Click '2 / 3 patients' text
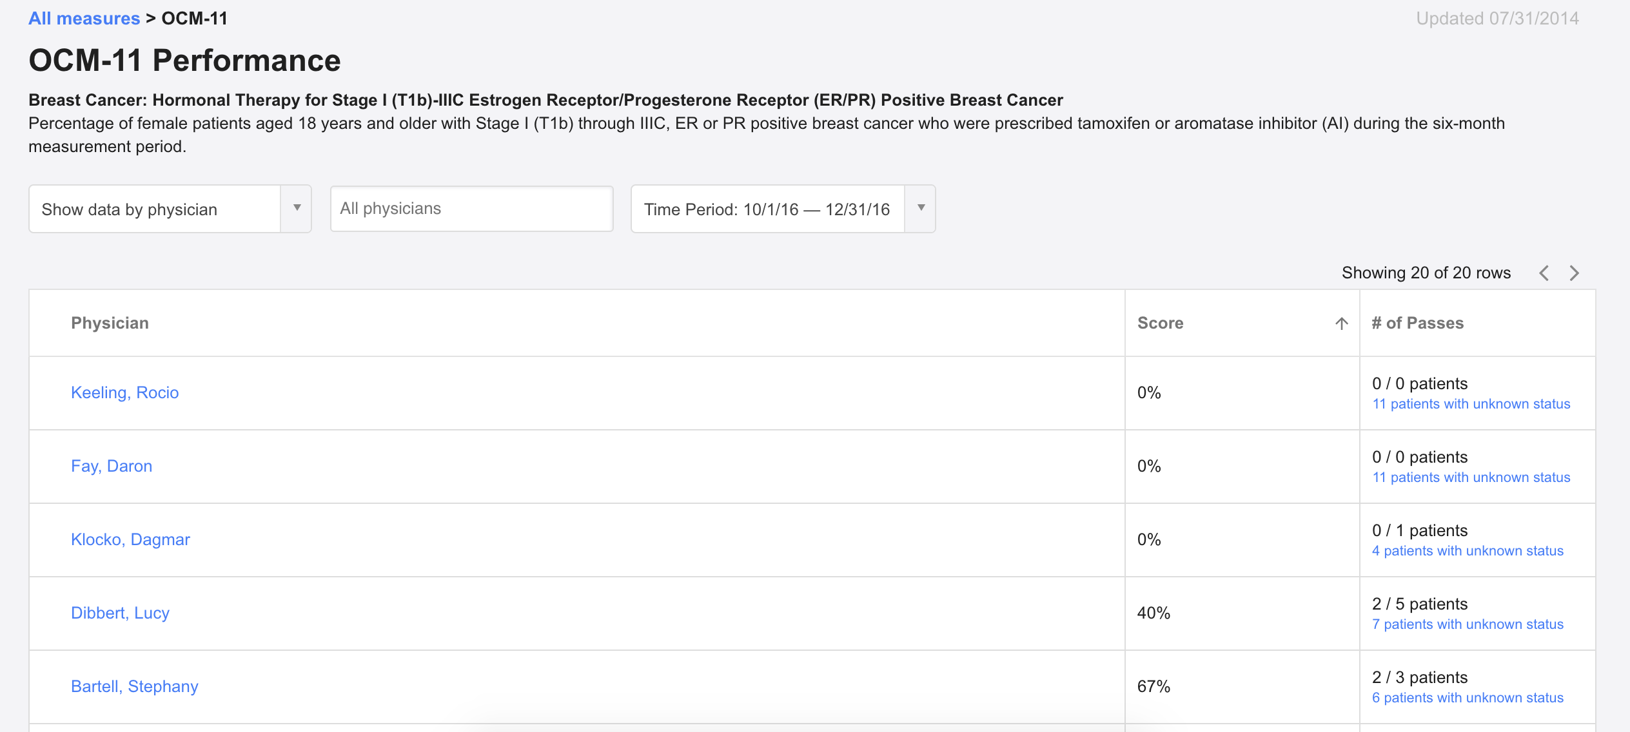Image resolution: width=1630 pixels, height=732 pixels. click(x=1420, y=677)
